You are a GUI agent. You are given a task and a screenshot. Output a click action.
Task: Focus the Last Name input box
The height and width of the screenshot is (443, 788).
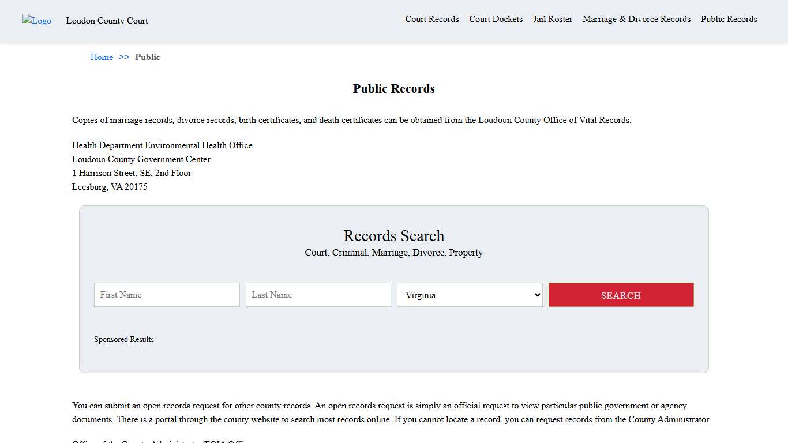tap(318, 295)
